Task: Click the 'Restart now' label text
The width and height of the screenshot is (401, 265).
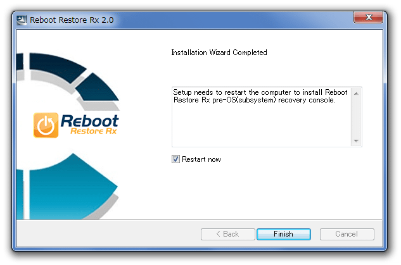Action: click(x=201, y=159)
